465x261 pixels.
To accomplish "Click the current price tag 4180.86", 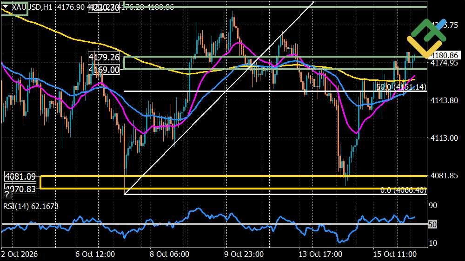I will (444, 55).
